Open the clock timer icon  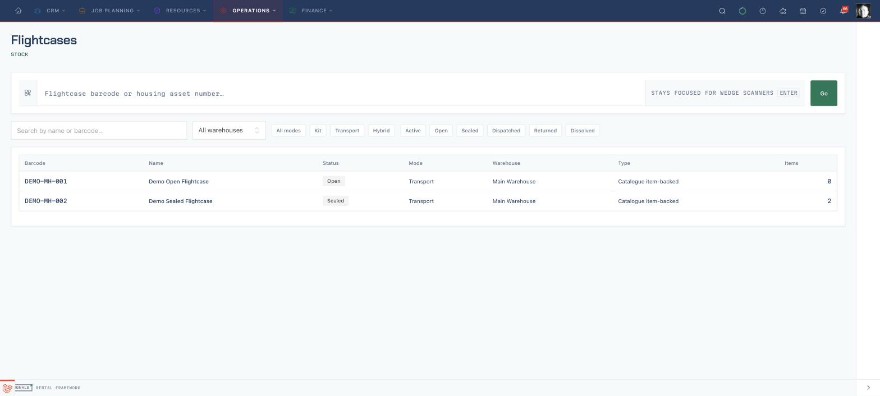763,11
